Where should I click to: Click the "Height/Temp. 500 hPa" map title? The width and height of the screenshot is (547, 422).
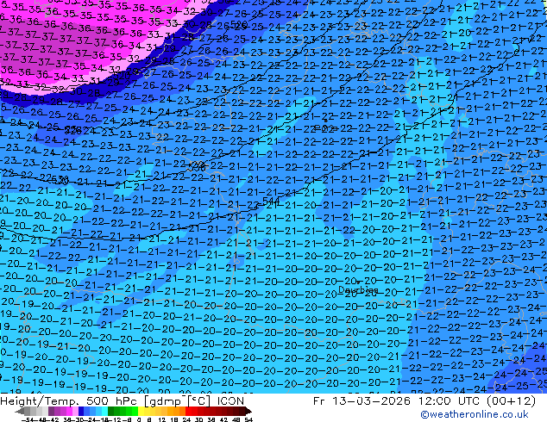(x=71, y=401)
